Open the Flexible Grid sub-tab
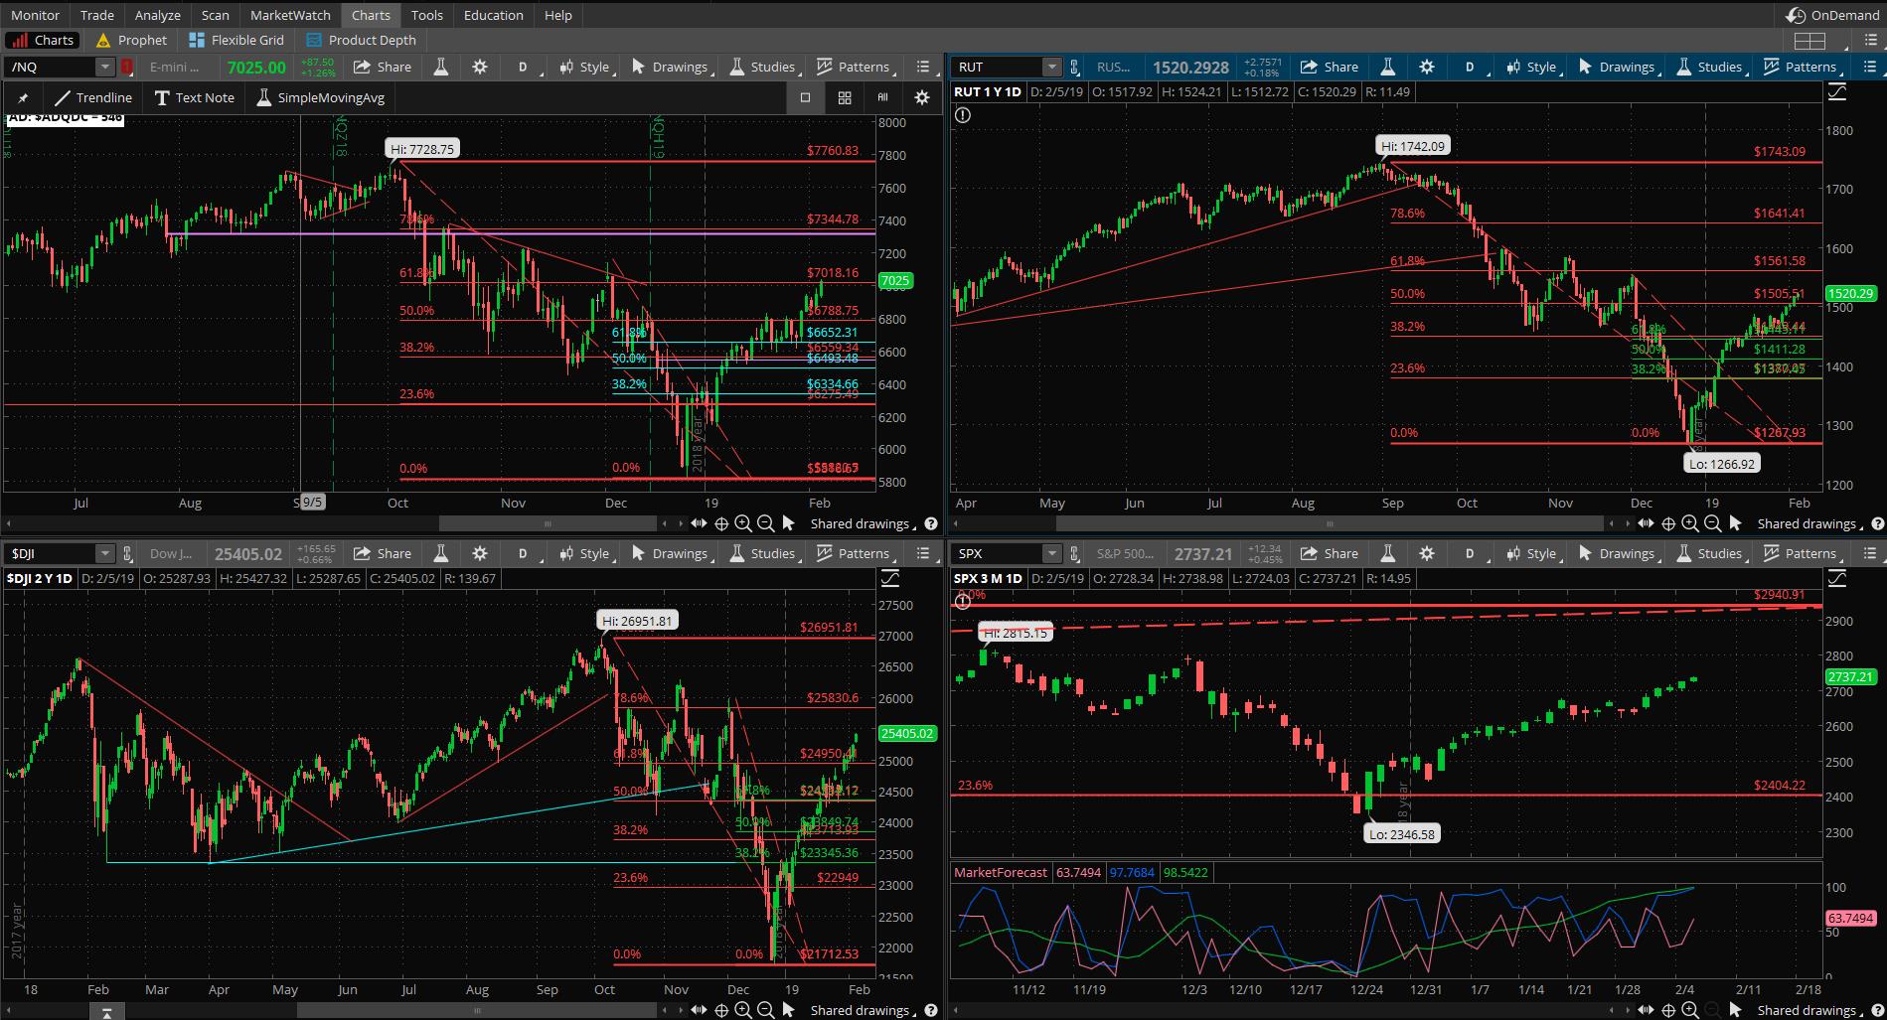The width and height of the screenshot is (1887, 1020). click(x=236, y=40)
